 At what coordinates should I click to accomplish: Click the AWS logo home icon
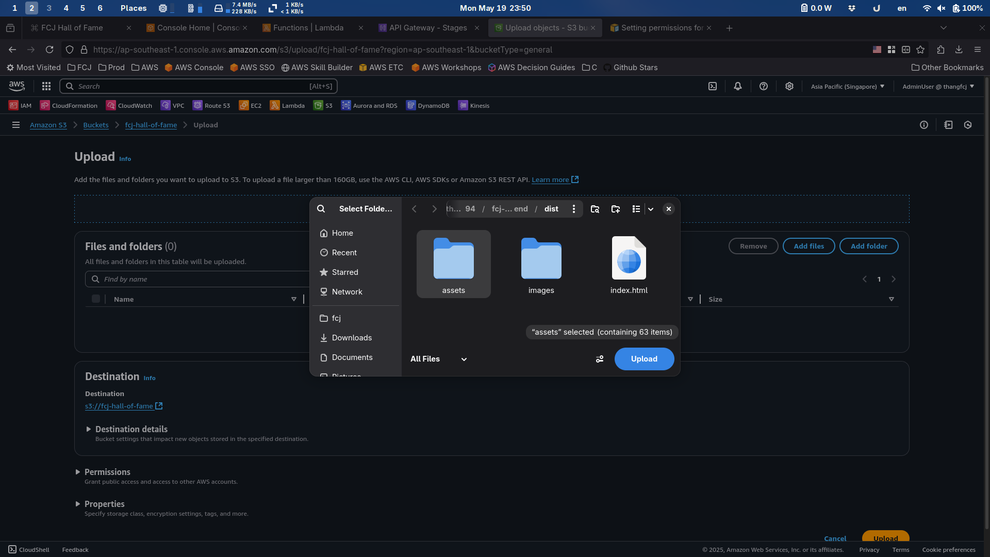(x=16, y=86)
